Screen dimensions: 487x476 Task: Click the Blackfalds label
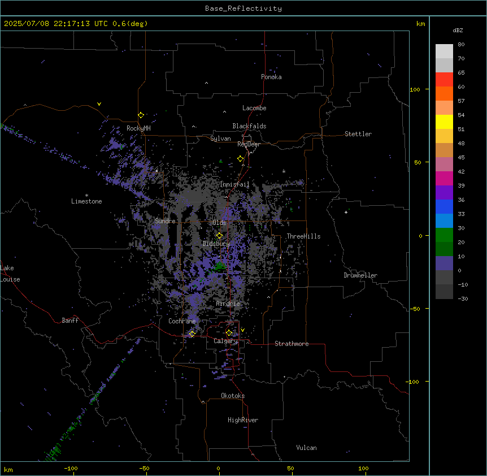click(249, 126)
